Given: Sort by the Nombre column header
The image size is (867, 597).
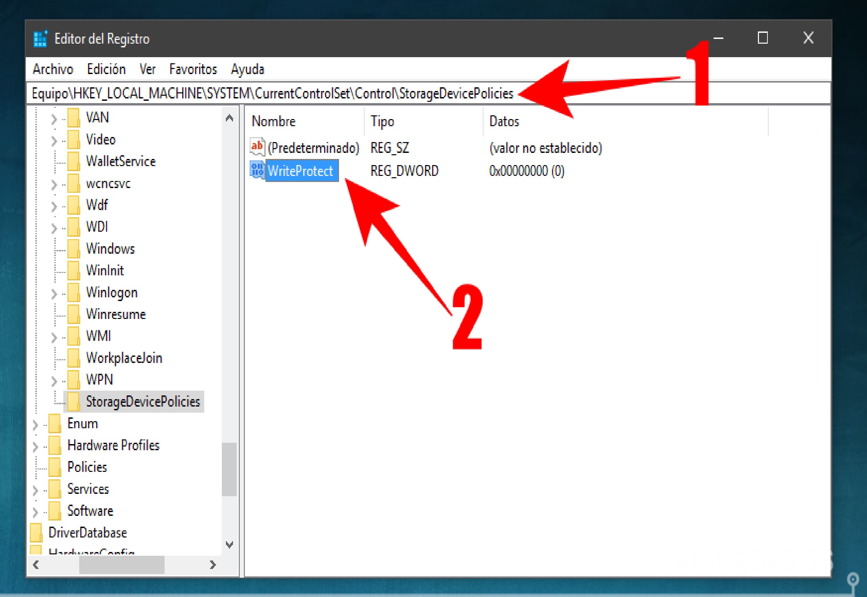Looking at the screenshot, I should pos(273,121).
